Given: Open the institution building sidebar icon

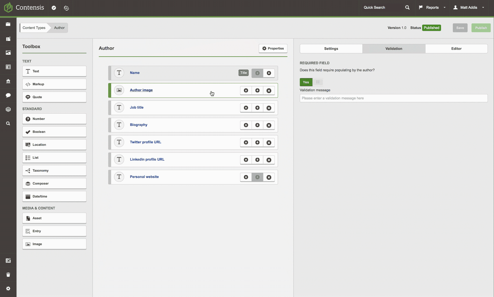Looking at the screenshot, I should 8,81.
